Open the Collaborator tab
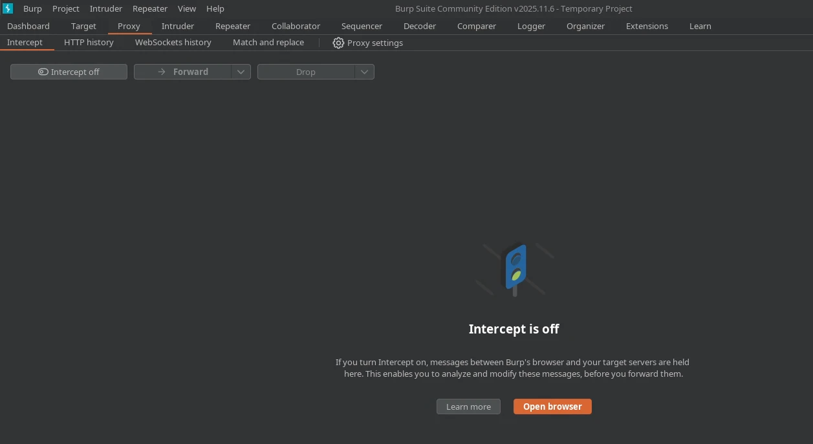Screen dimensions: 813x444 (x=296, y=26)
